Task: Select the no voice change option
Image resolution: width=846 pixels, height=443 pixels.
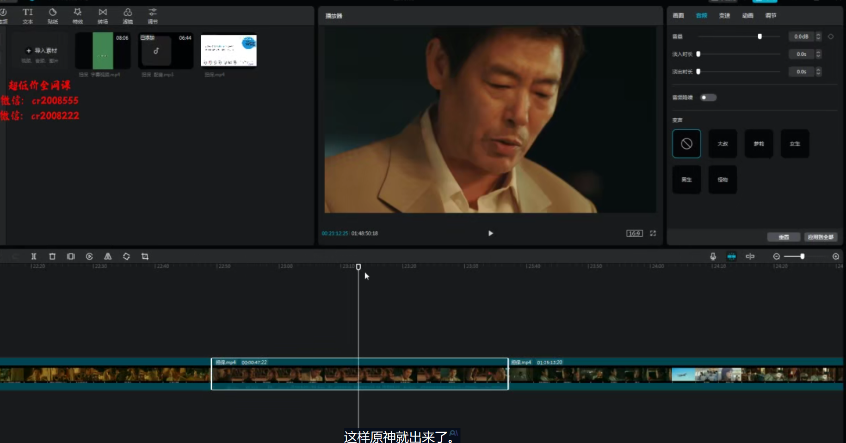Action: click(686, 144)
